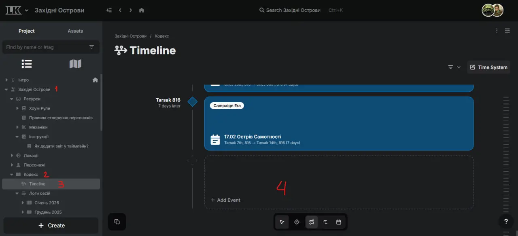518x236 pixels.
Task: Click the home icon in top bar
Action: coord(142,10)
